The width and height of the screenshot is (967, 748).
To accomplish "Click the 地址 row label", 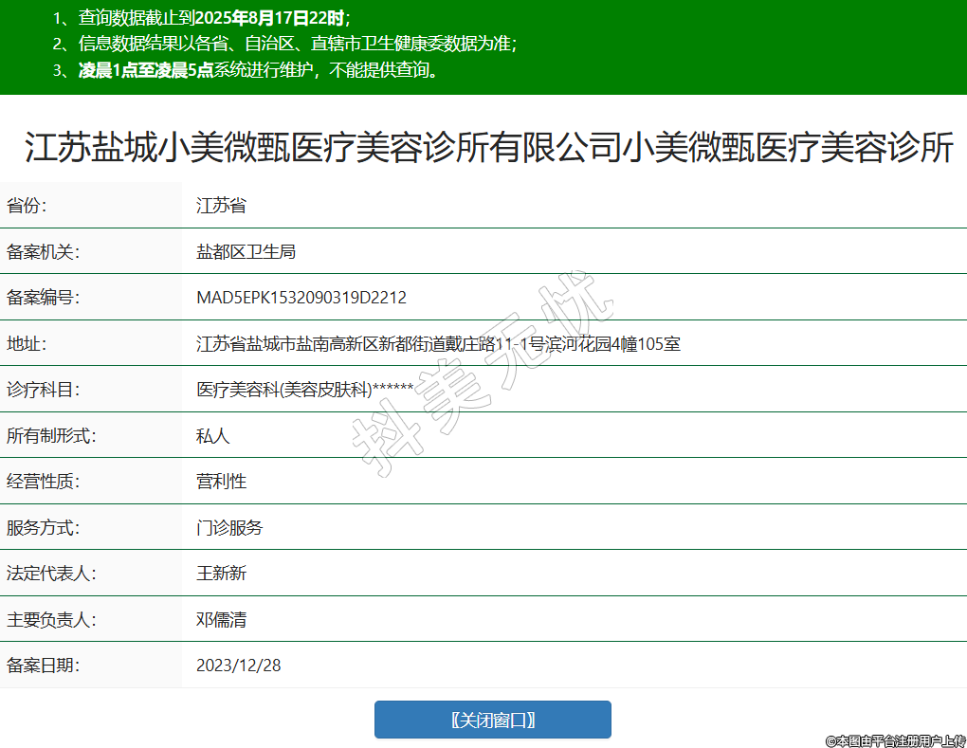I will point(27,343).
